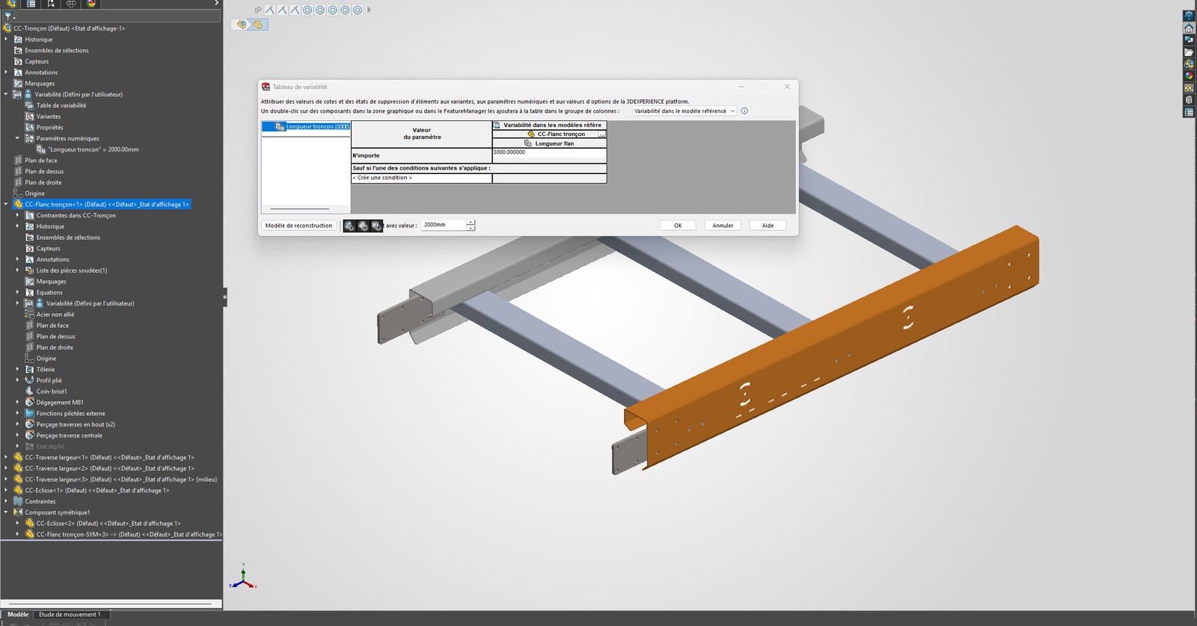This screenshot has height=626, width=1197.
Task: Switch to the 'Etude de mouvement 1' tab
Action: (x=70, y=615)
